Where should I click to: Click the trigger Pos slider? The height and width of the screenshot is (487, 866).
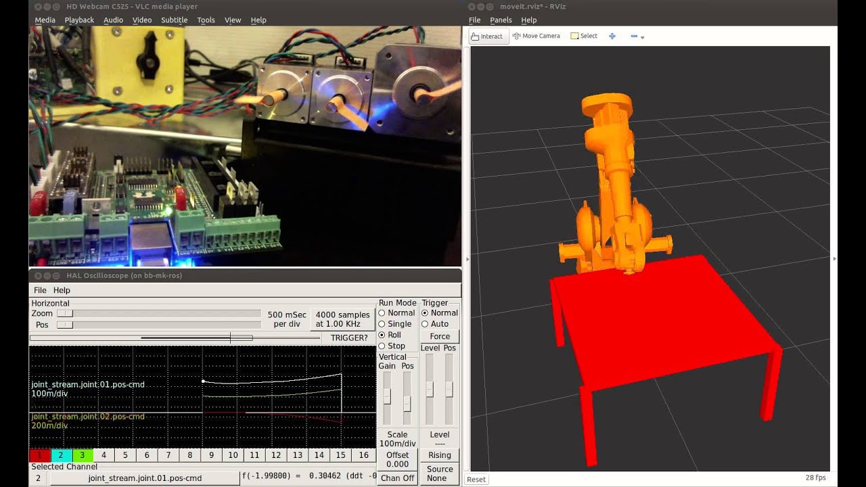pos(449,390)
